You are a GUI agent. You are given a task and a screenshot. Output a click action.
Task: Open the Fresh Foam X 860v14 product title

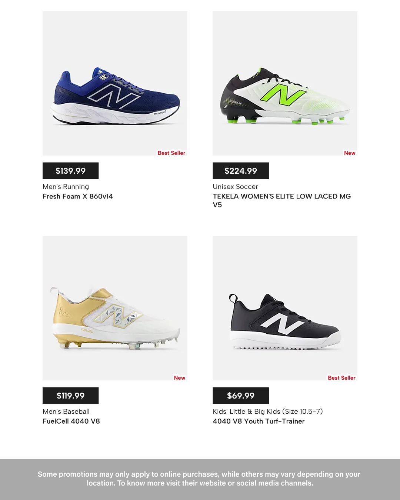[x=78, y=196]
